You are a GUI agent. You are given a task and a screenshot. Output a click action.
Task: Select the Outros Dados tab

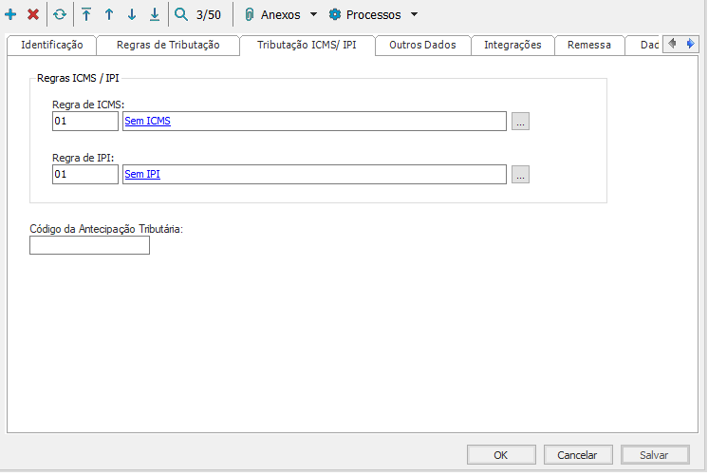pyautogui.click(x=422, y=45)
